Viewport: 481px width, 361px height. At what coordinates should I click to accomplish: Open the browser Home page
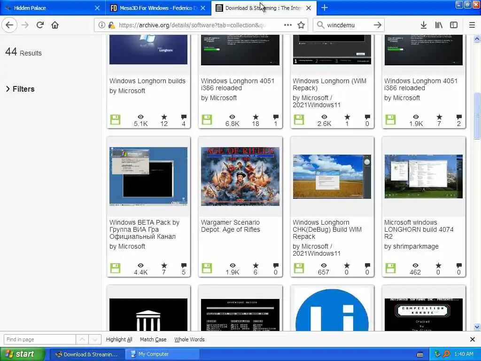click(x=55, y=25)
